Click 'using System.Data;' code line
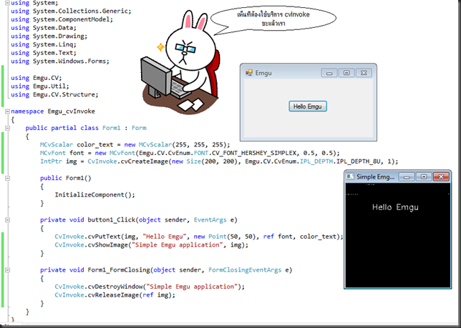461x328 pixels. click(44, 28)
